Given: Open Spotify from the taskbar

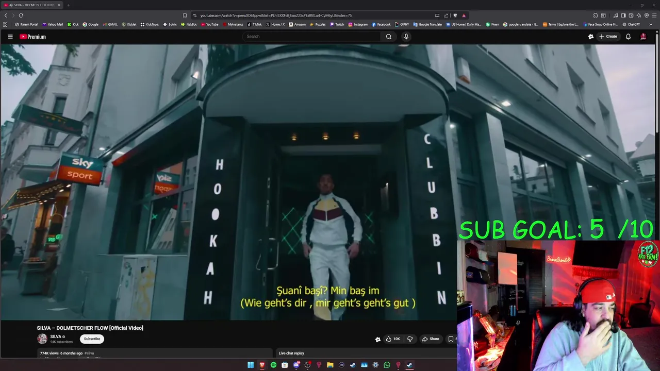Looking at the screenshot, I should click(273, 365).
